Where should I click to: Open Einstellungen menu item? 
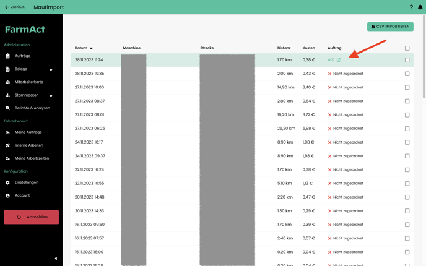pos(27,182)
